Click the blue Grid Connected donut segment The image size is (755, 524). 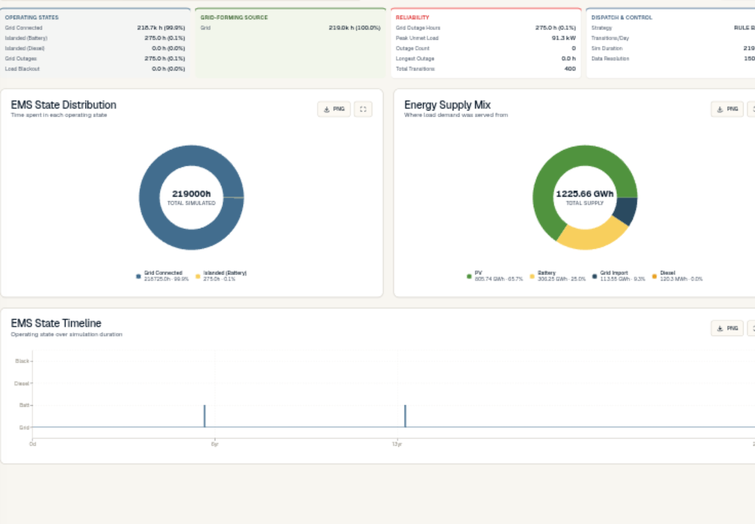[149, 197]
